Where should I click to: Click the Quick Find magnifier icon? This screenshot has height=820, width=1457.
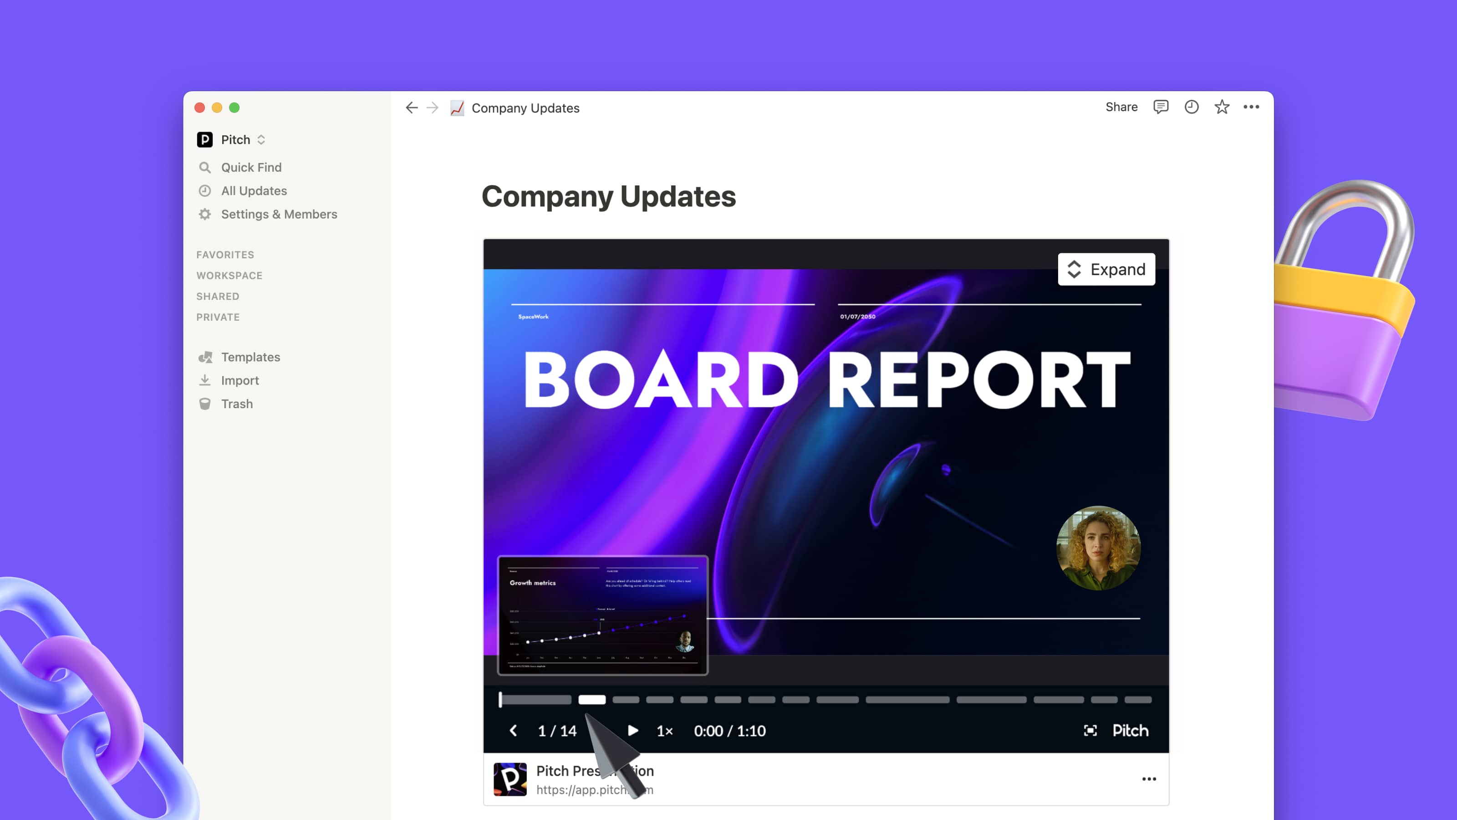pyautogui.click(x=205, y=168)
